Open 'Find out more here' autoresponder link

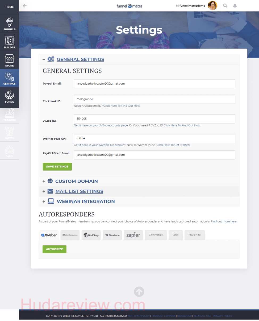tap(224, 221)
